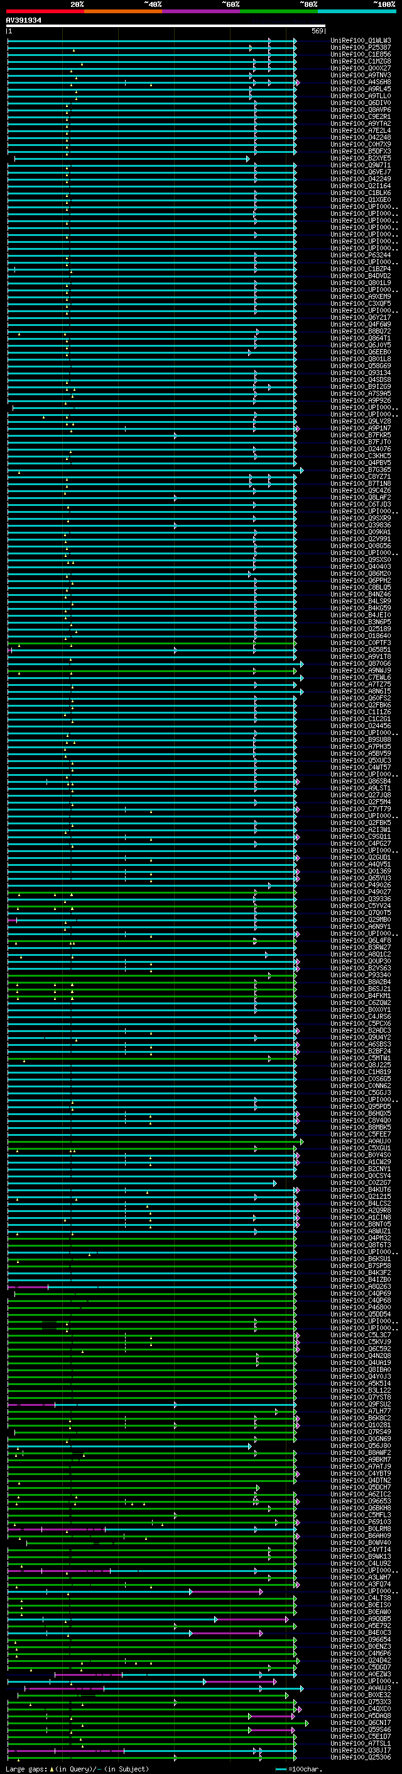Click the white query sequence bar
Viewport: 402px width, 1774px height.
(166, 25)
